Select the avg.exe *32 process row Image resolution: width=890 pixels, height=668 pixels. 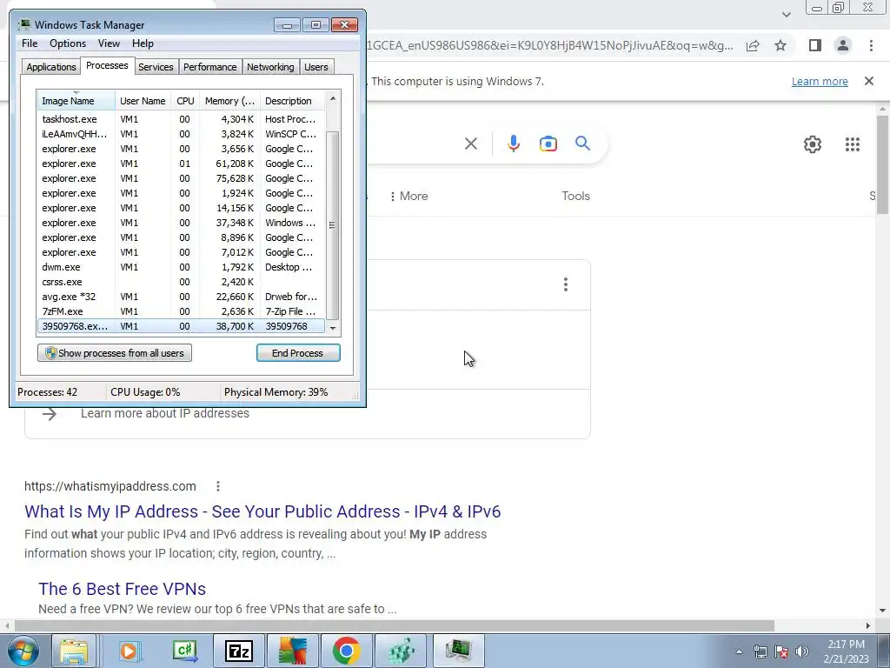tap(181, 297)
